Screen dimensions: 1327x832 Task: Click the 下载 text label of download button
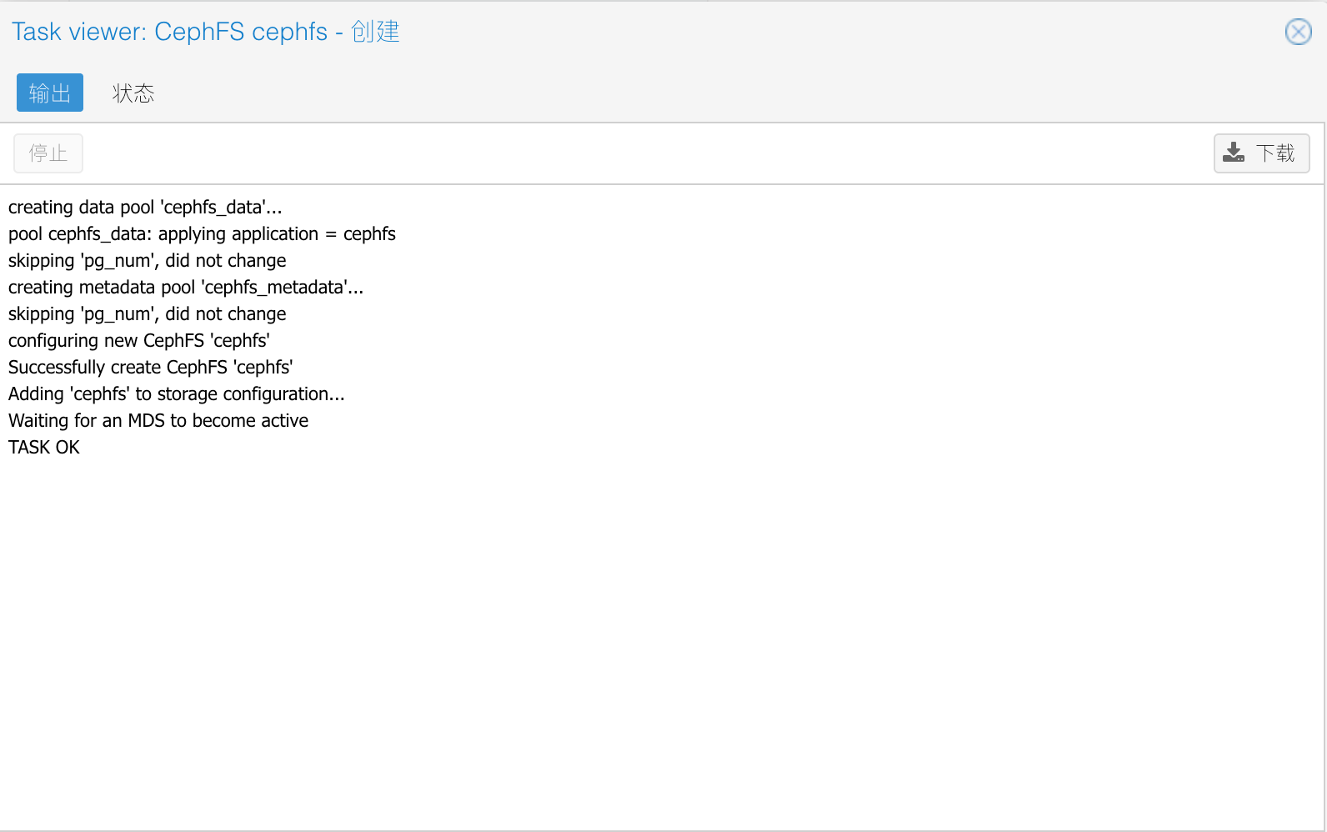click(1275, 153)
